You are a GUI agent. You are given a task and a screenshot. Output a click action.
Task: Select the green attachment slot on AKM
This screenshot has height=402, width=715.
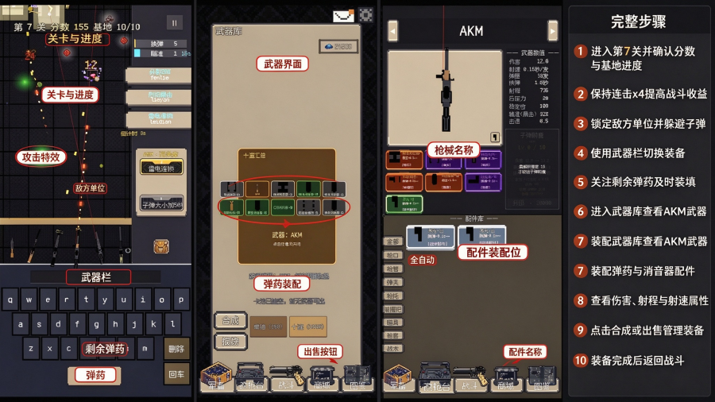(x=404, y=203)
